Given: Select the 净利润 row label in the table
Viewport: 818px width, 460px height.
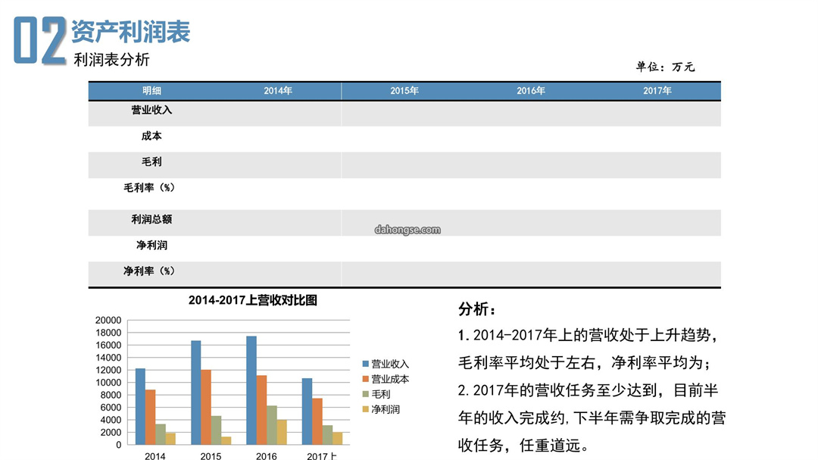Looking at the screenshot, I should click(151, 246).
